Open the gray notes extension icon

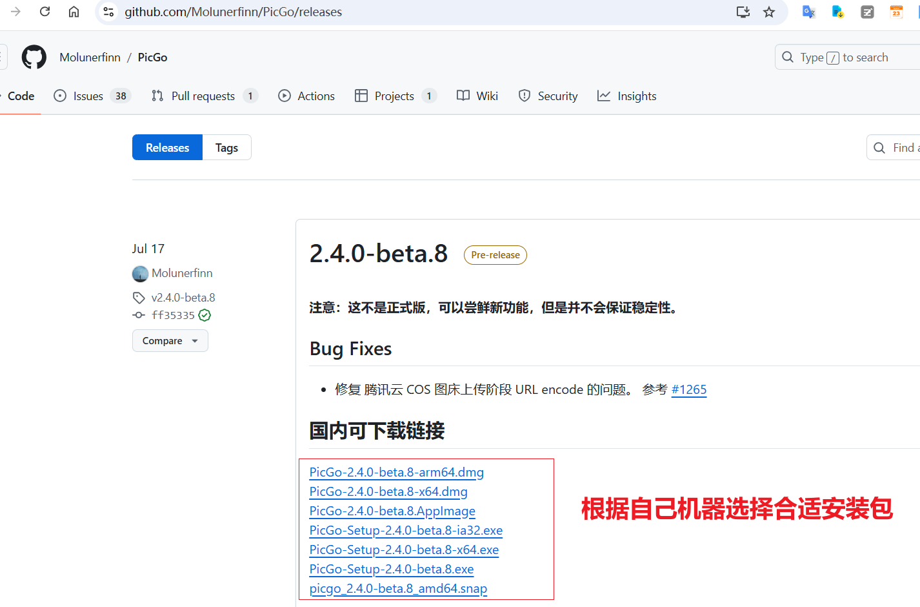coord(868,12)
